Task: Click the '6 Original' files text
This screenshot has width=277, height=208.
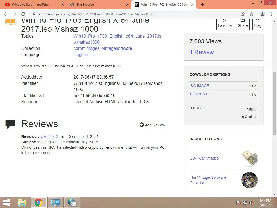Action: tap(249, 117)
